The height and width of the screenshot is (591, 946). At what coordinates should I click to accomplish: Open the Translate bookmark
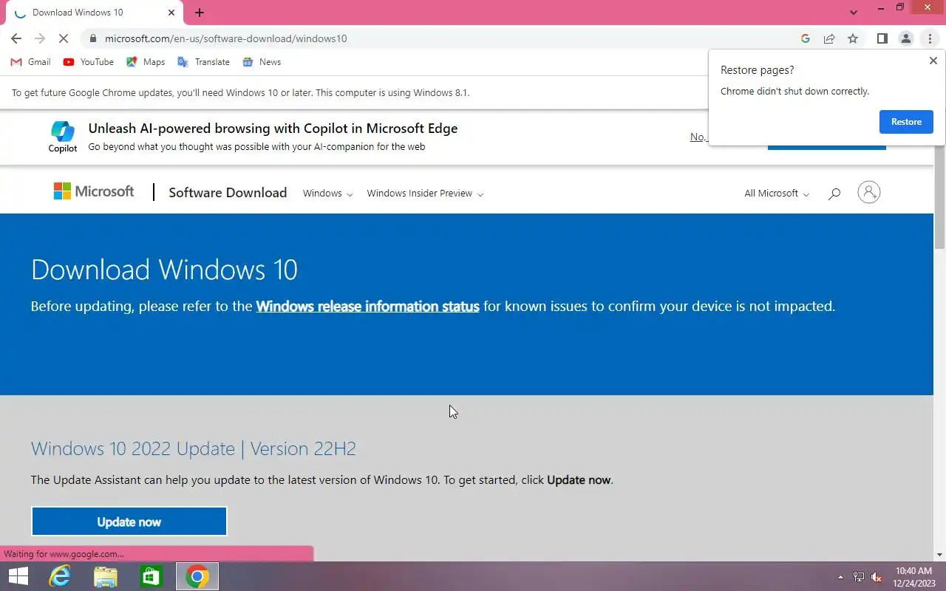203,62
